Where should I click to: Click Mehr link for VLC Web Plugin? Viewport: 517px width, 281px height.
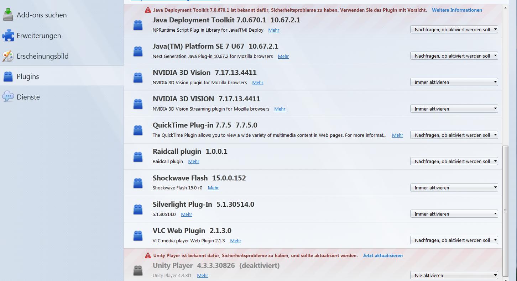[235, 240]
